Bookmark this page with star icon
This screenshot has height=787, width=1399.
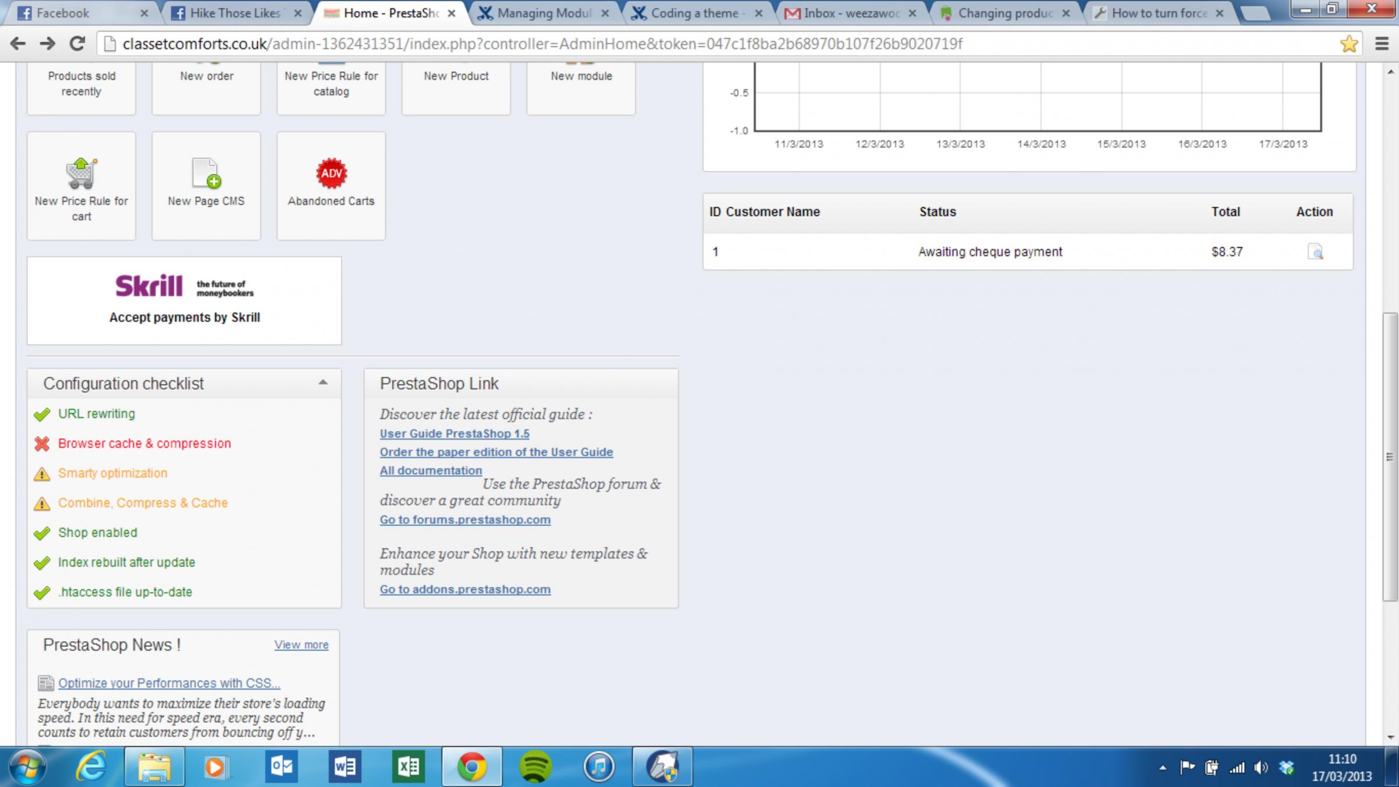[x=1349, y=44]
